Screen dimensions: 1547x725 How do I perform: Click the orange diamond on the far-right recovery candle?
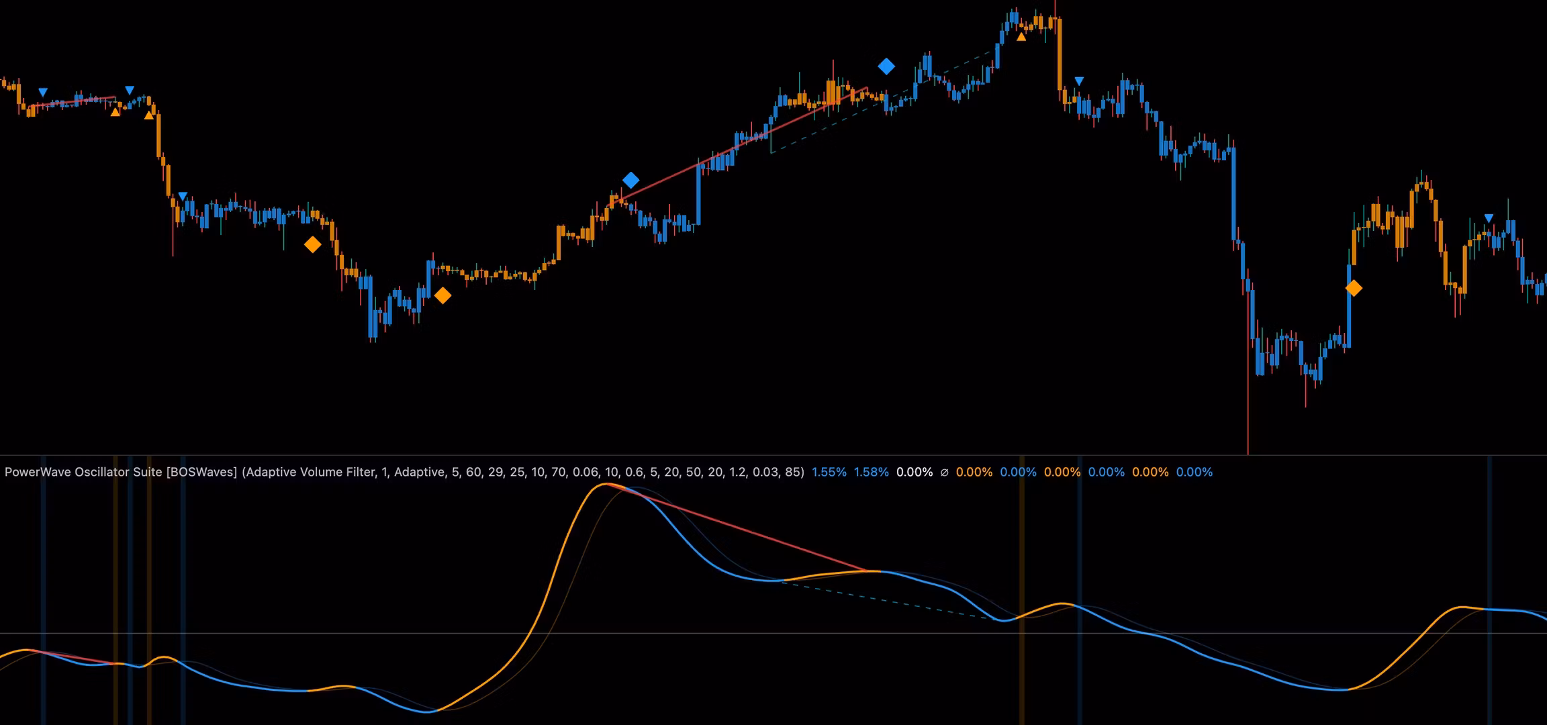pyautogui.click(x=1354, y=288)
